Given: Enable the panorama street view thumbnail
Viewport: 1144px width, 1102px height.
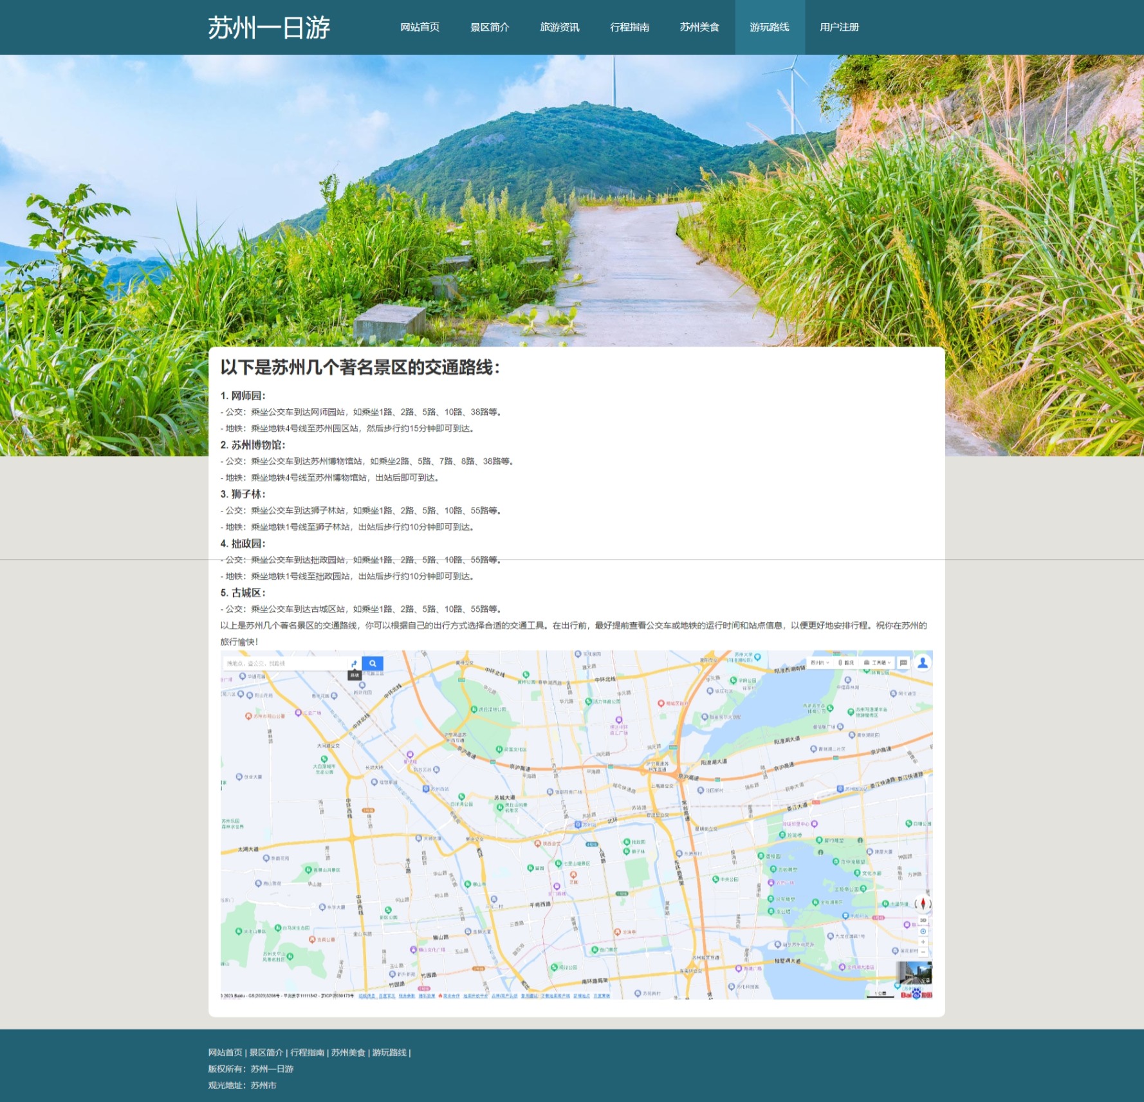Looking at the screenshot, I should tap(914, 973).
